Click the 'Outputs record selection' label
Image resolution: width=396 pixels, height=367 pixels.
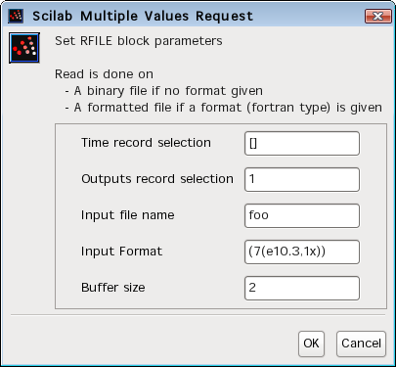(x=157, y=179)
